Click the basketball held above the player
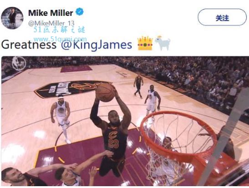 click(105, 92)
